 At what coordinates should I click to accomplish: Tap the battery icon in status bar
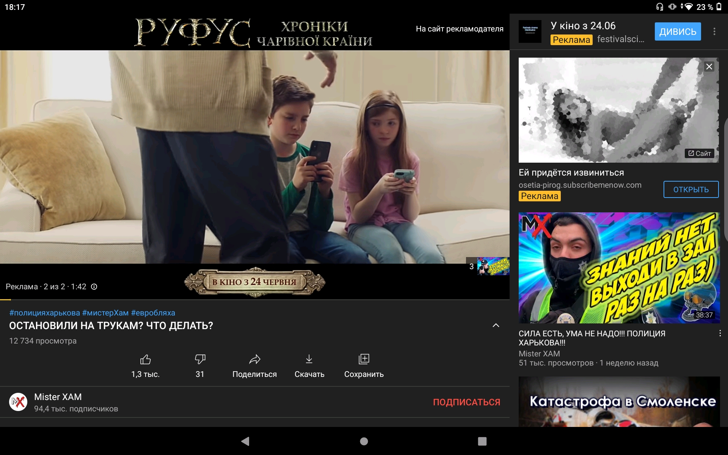point(719,6)
